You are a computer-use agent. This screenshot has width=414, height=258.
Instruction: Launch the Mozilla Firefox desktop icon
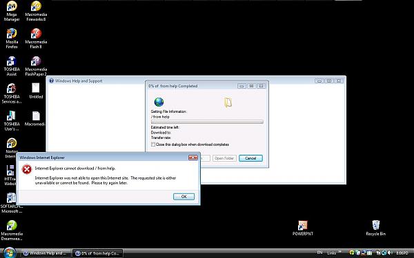(x=12, y=38)
